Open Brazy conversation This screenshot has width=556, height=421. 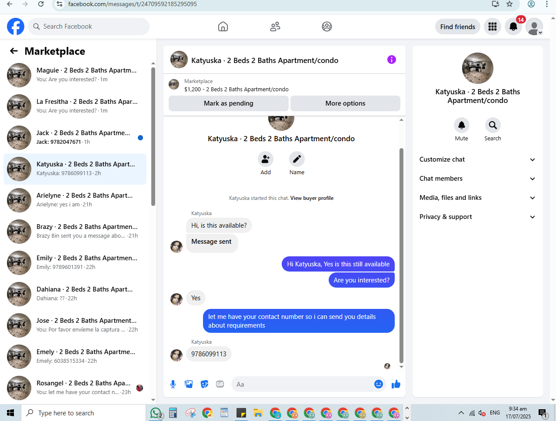click(x=75, y=232)
